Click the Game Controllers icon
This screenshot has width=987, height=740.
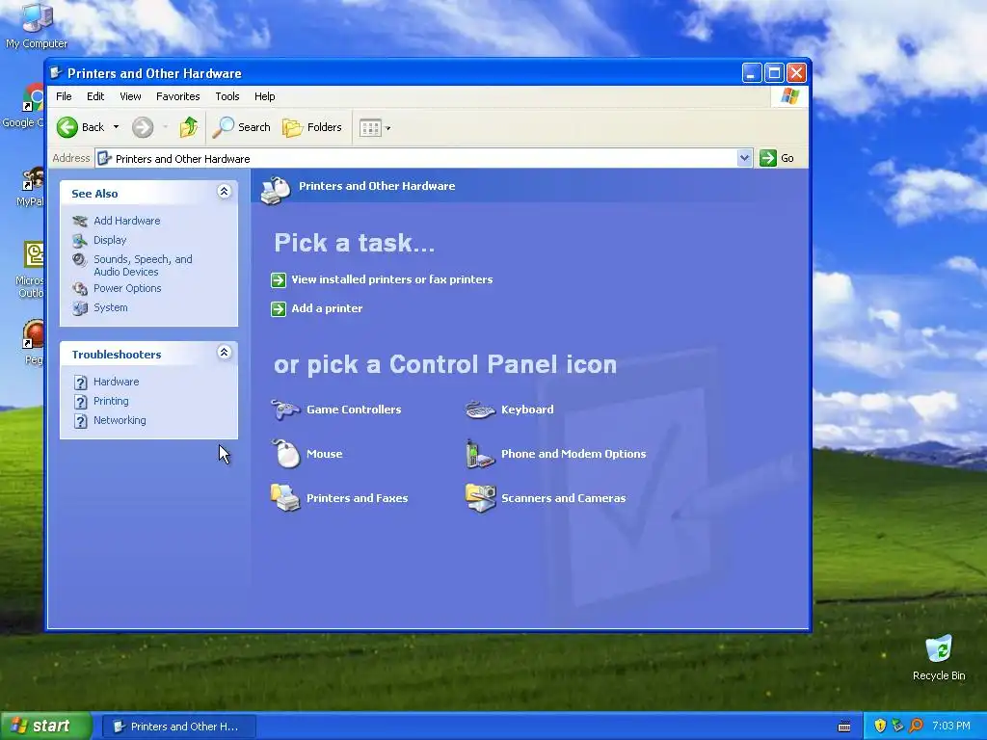(285, 410)
